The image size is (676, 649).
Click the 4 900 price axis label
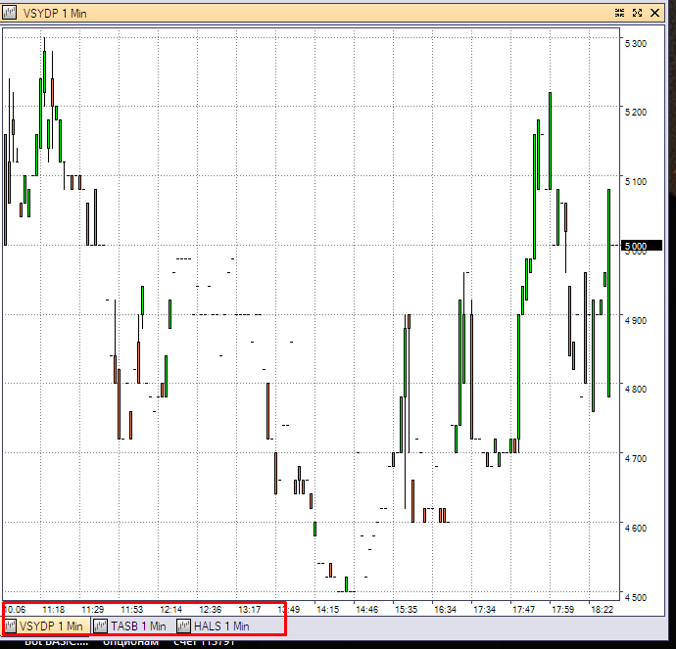tap(636, 320)
